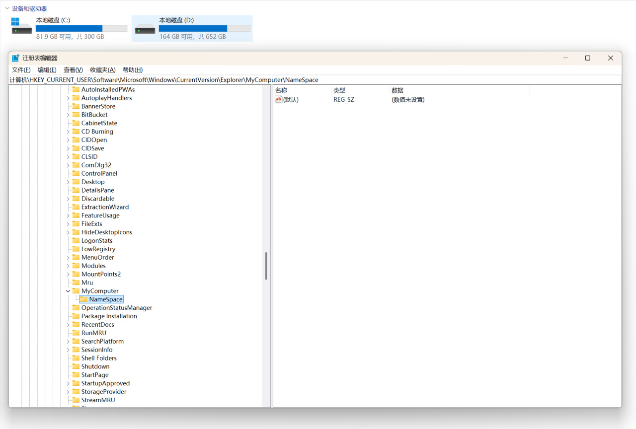
Task: Click the (数值未设置) data cell
Action: point(408,99)
